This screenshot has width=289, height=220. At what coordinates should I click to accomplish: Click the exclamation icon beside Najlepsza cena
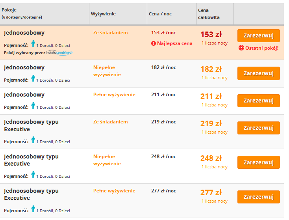click(153, 43)
